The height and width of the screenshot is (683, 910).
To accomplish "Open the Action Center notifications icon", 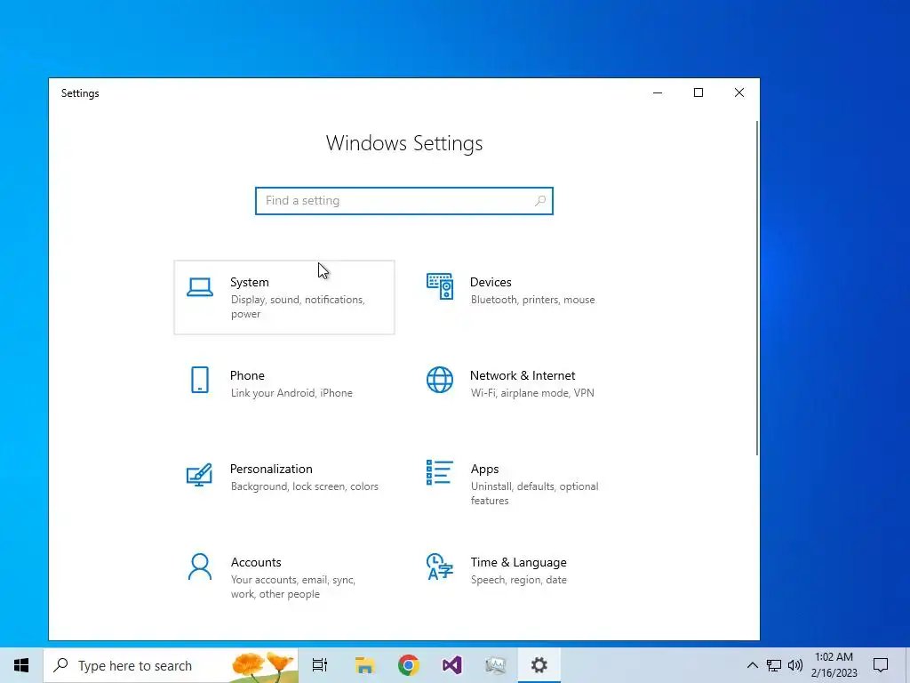I will 881,665.
